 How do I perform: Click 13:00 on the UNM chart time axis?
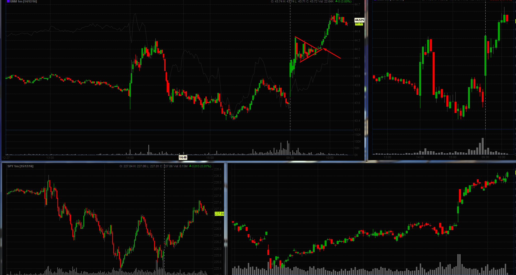point(50,158)
